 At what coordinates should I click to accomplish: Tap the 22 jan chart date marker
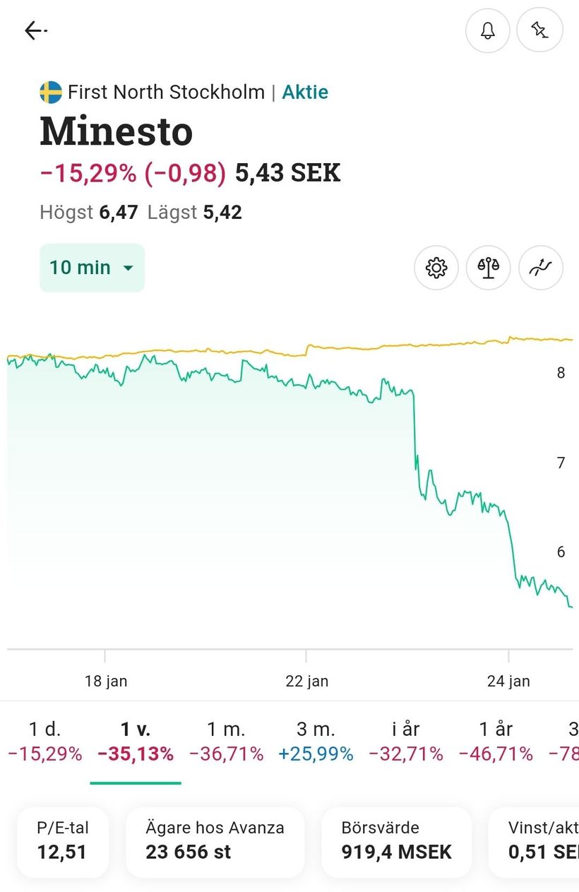pos(306,681)
